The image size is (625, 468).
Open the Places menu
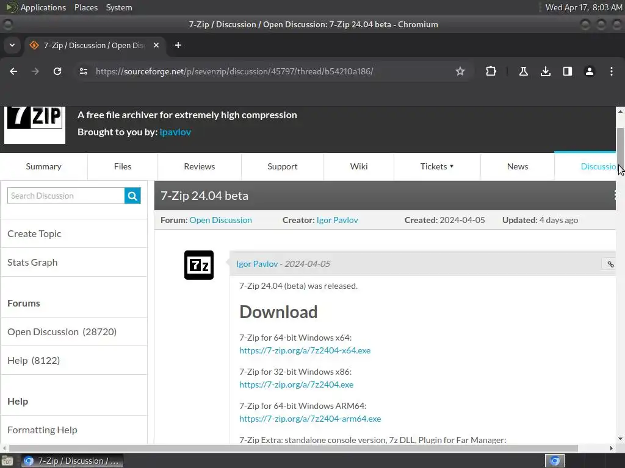point(86,7)
